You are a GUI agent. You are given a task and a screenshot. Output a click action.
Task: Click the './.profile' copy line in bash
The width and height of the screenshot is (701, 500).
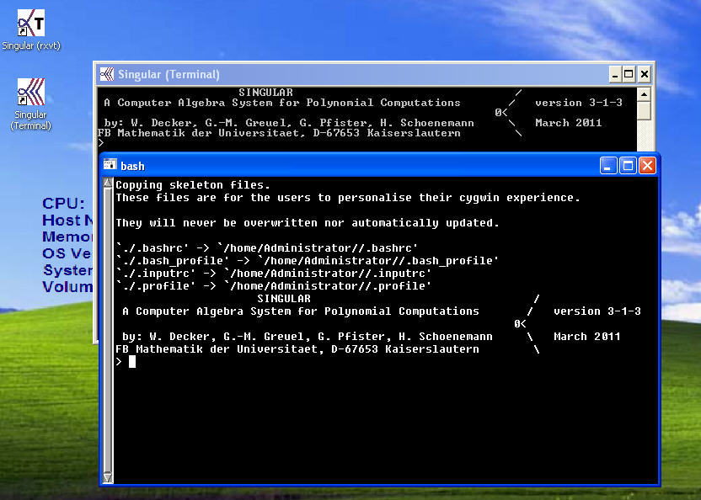click(274, 286)
